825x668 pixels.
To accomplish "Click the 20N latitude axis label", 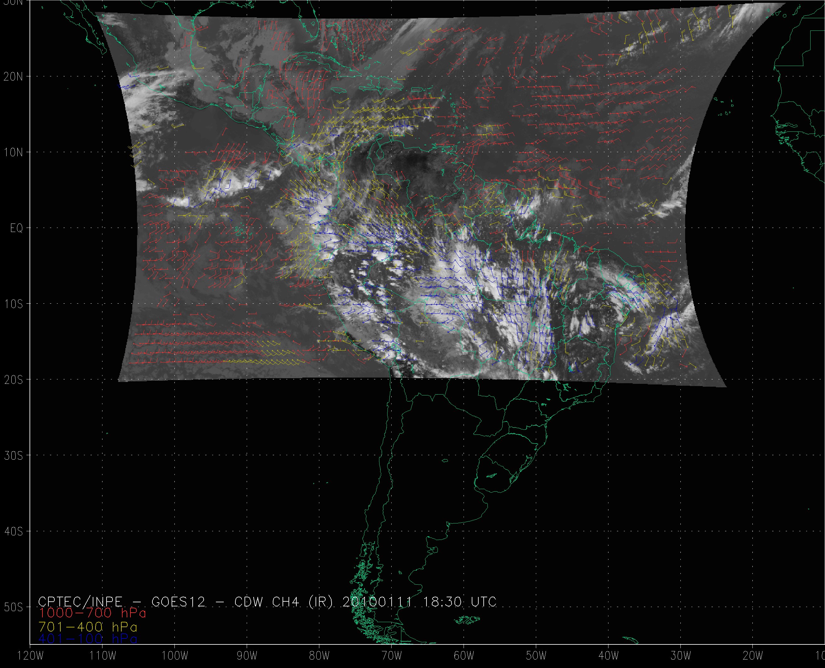I will [13, 77].
